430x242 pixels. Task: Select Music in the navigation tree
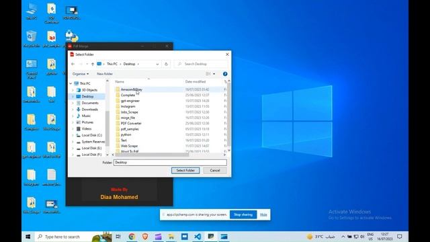tap(86, 116)
